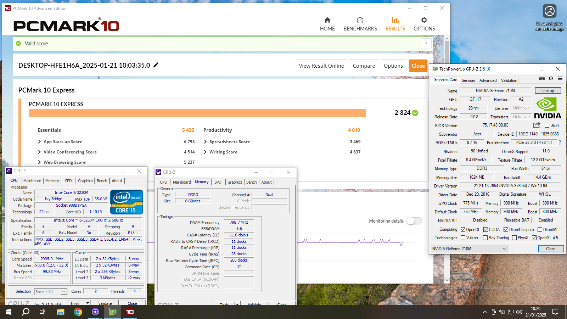Viewport: 567px width, 319px height.
Task: Open the Socket #1 selection dropdown
Action: pyautogui.click(x=51, y=291)
